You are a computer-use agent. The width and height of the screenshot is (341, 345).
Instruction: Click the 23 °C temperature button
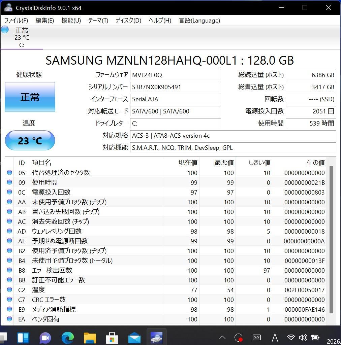pos(30,140)
